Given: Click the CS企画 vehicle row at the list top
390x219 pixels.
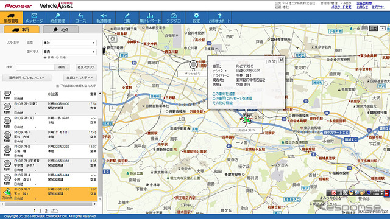Looking at the screenshot, I should [49, 96].
